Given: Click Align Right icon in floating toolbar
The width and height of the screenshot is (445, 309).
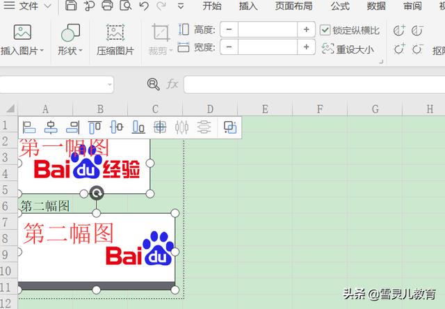Looking at the screenshot, I should 73,127.
